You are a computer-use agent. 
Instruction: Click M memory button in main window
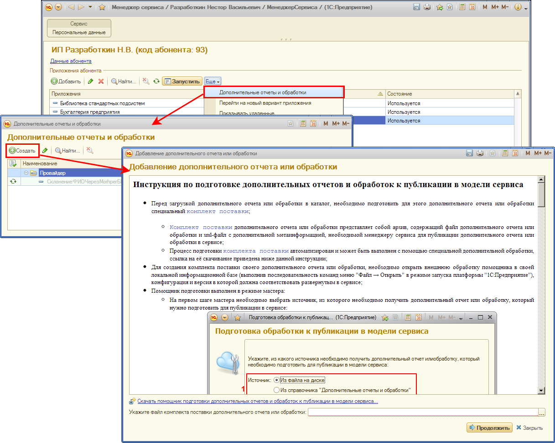(484, 7)
